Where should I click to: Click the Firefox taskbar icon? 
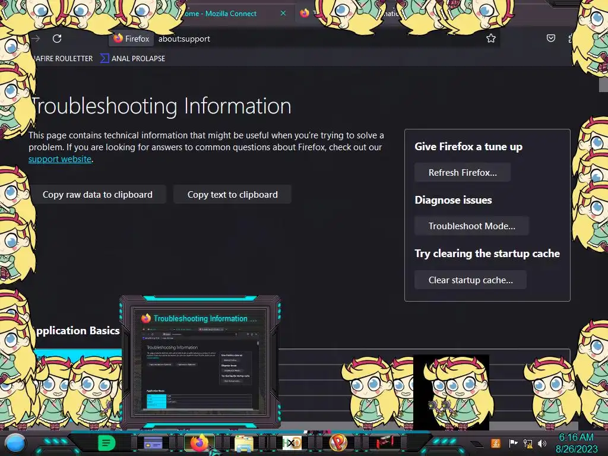tap(199, 443)
